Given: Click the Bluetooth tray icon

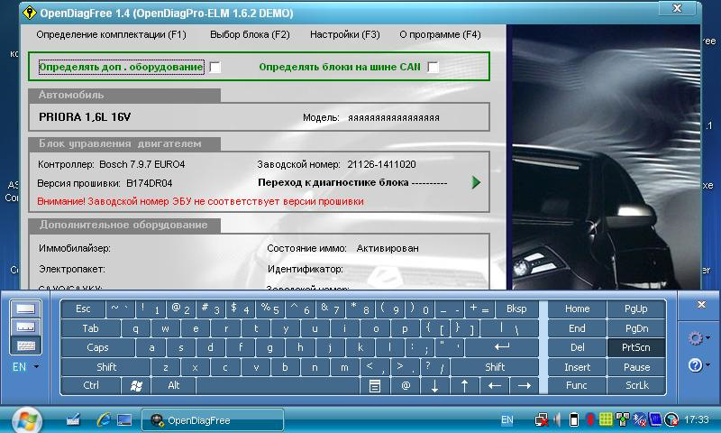Looking at the screenshot, I should 639,419.
